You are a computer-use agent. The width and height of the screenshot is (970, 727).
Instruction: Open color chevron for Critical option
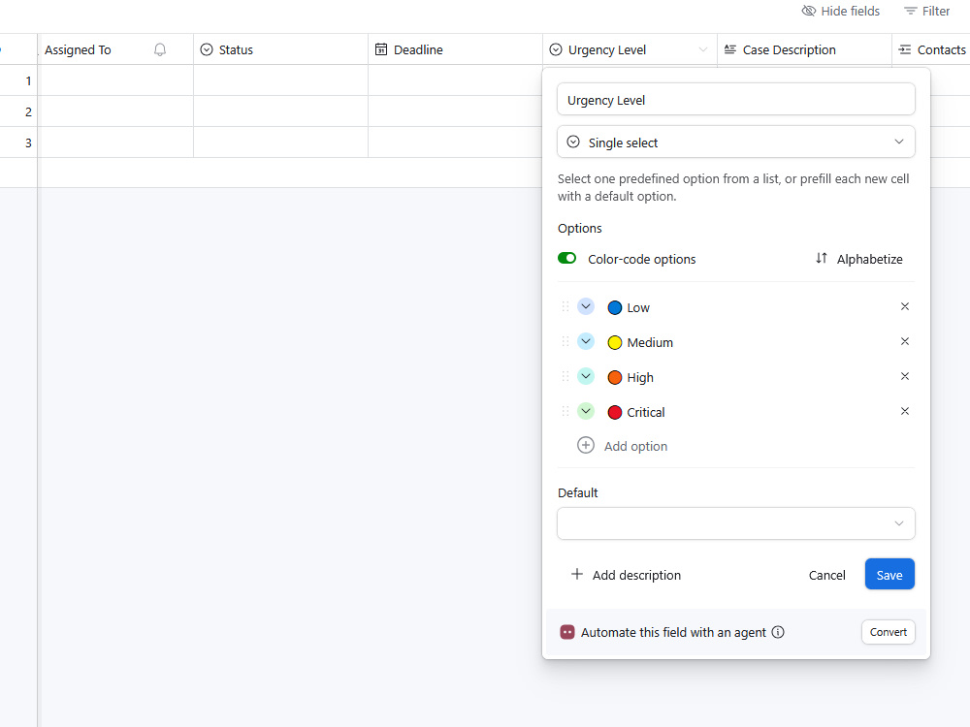(586, 411)
